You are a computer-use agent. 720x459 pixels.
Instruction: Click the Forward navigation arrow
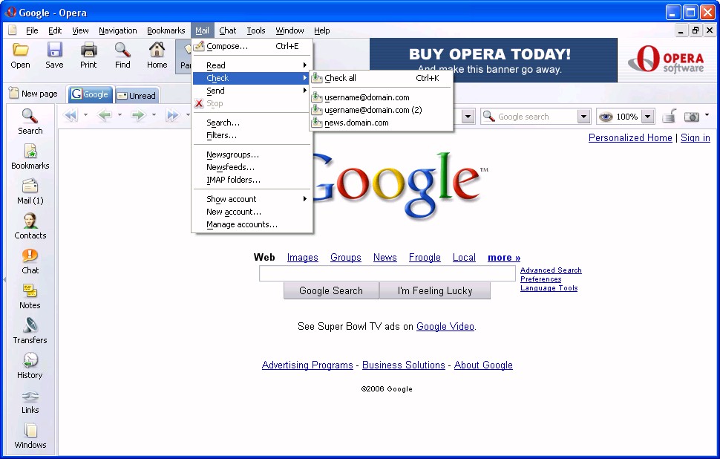point(138,115)
